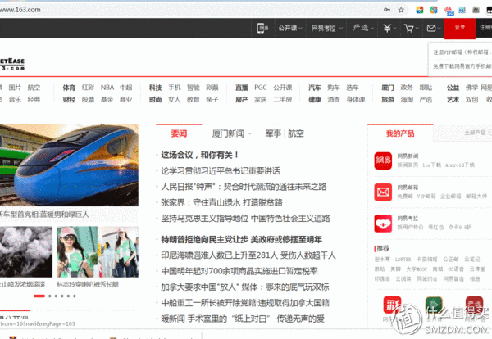Click the 网易邮箱 envelope app icon
This screenshot has height=339, width=492.
[x=383, y=192]
